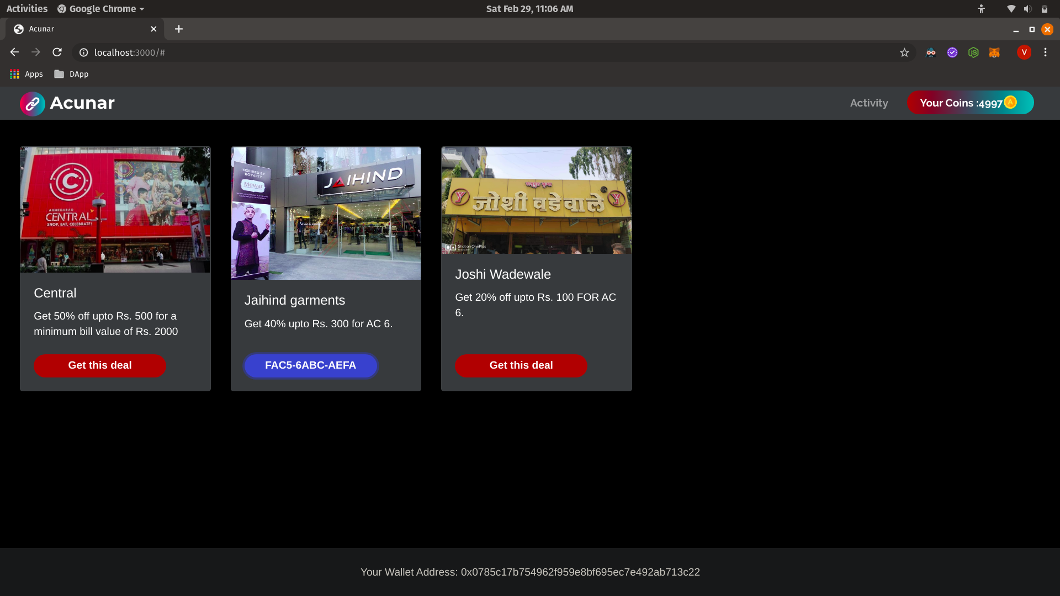1060x596 pixels.
Task: Go back to the previous page
Action: click(x=15, y=52)
